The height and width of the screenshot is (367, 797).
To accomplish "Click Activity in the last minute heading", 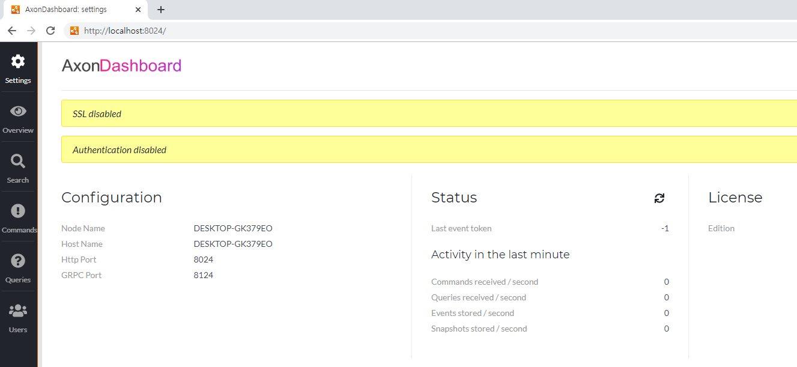I will point(500,255).
